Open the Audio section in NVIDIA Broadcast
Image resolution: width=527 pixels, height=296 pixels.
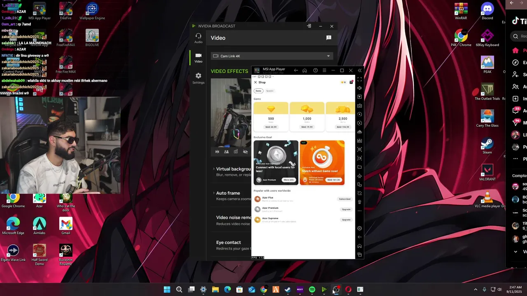tap(198, 38)
